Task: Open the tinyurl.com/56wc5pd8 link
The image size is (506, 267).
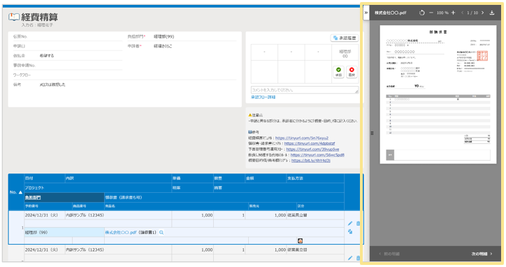Action: (317, 155)
